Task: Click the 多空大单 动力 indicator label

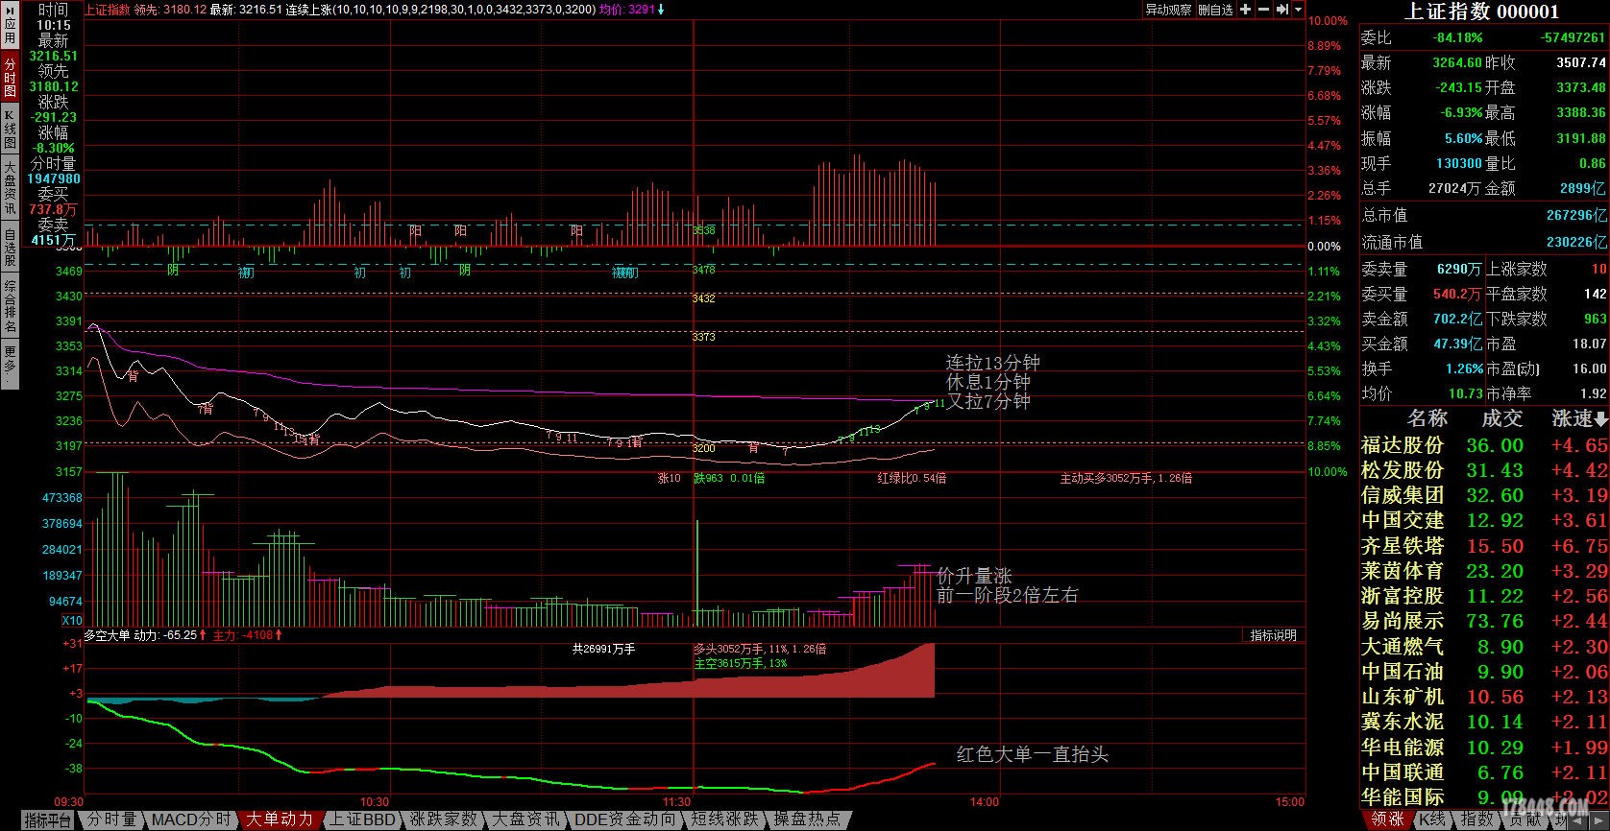Action: [x=140, y=635]
